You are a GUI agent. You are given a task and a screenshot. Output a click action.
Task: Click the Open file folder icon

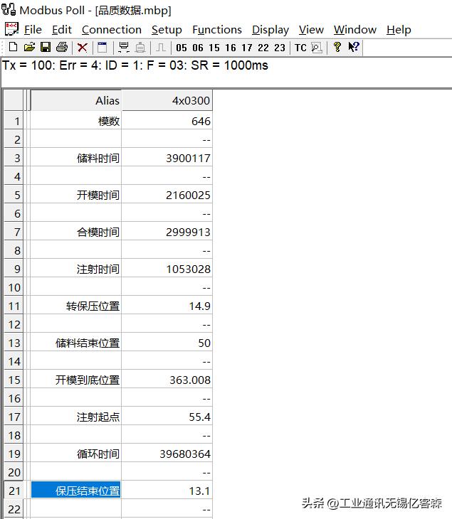[x=29, y=48]
